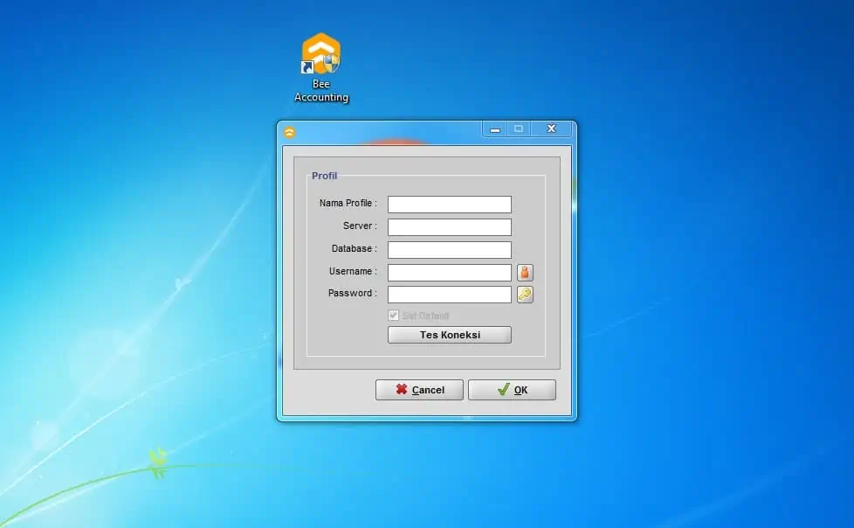Focus the Password entry field
This screenshot has height=528, width=854.
[x=449, y=295]
